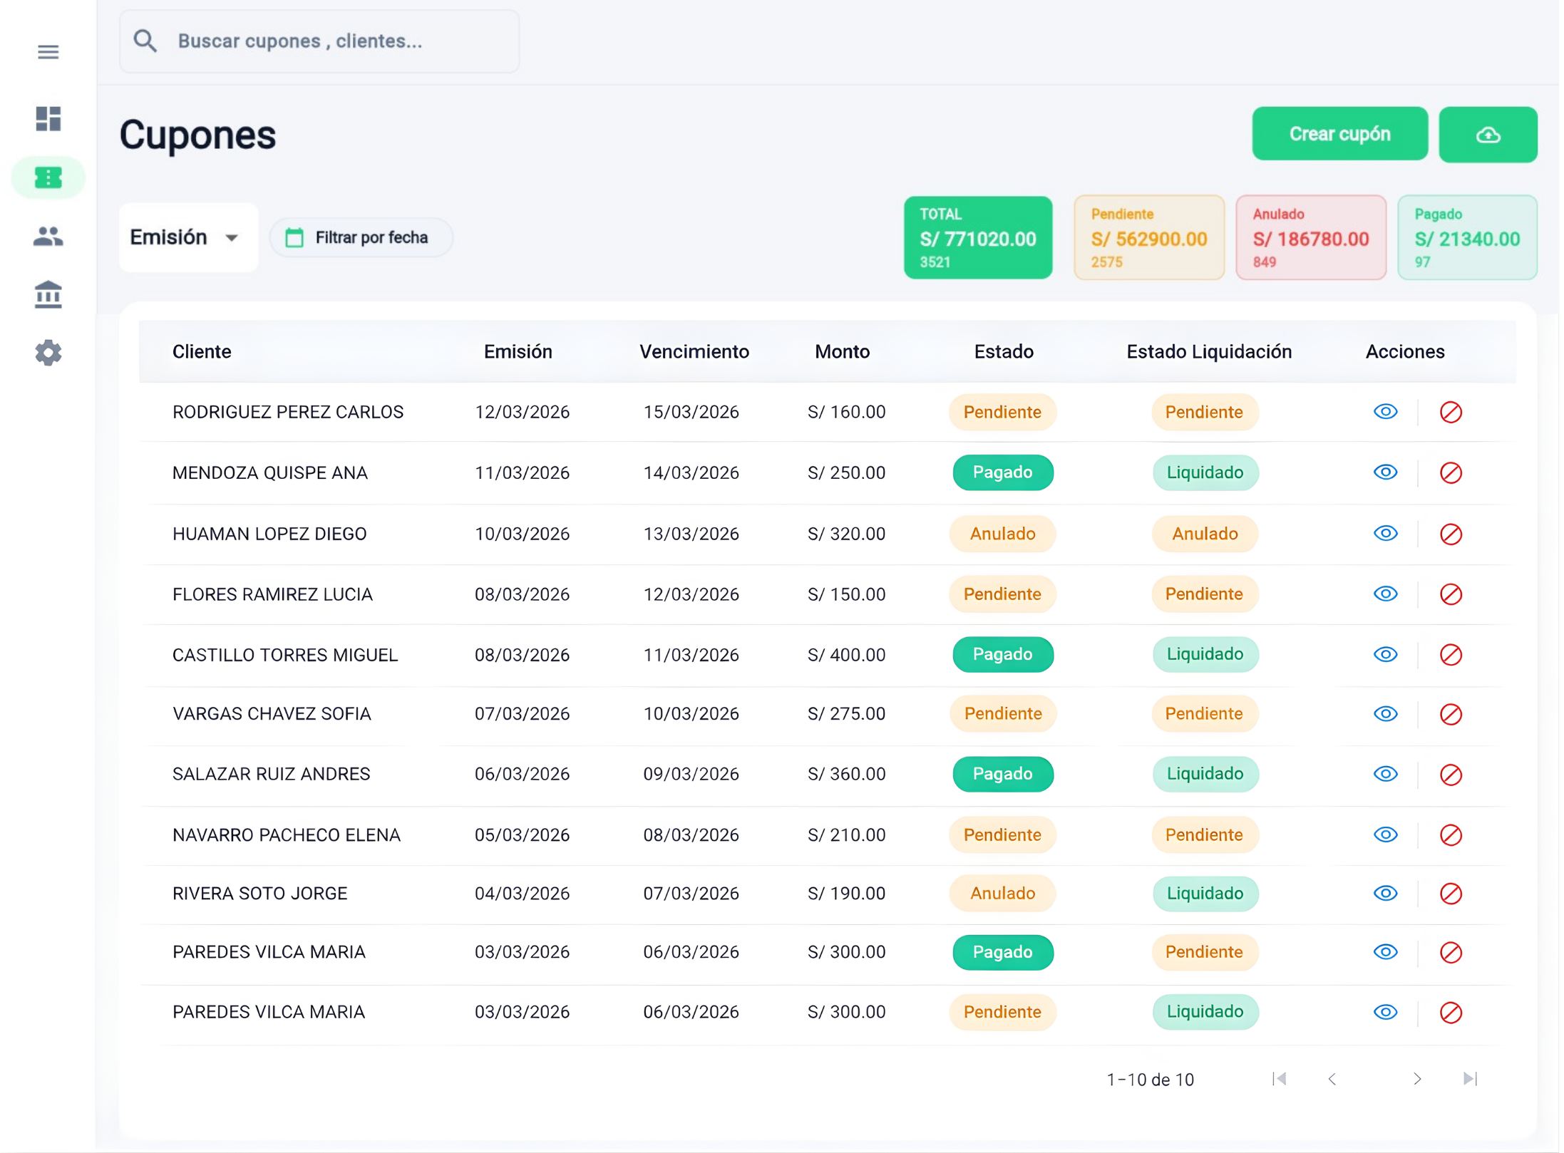Cancel coupon of RODRIGUEZ PEREZ CARLOS
Viewport: 1564px width, 1153px height.
tap(1450, 412)
